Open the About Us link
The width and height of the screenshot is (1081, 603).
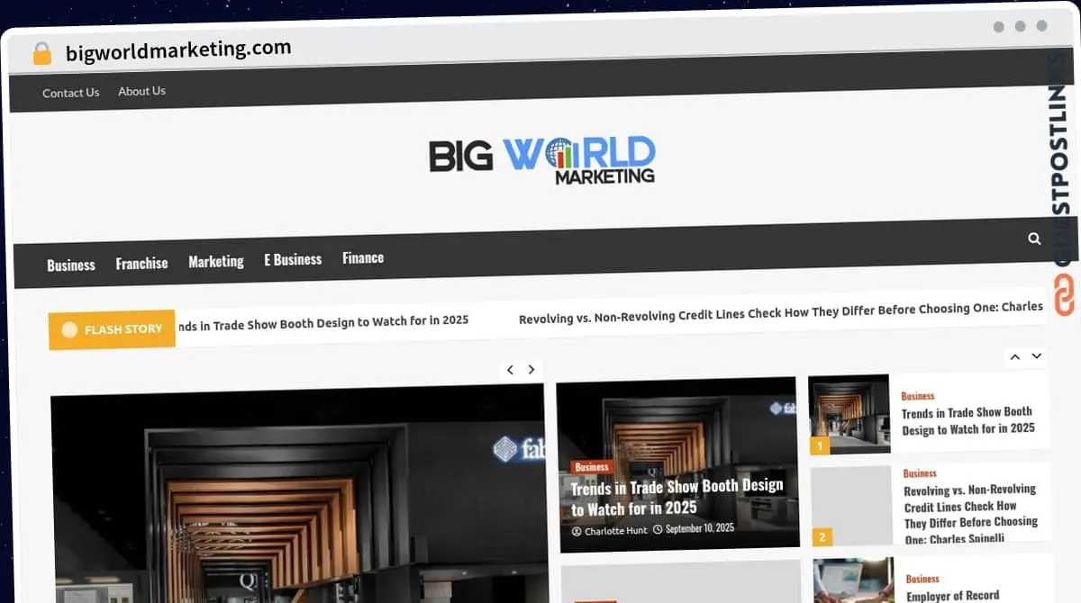[x=142, y=91]
